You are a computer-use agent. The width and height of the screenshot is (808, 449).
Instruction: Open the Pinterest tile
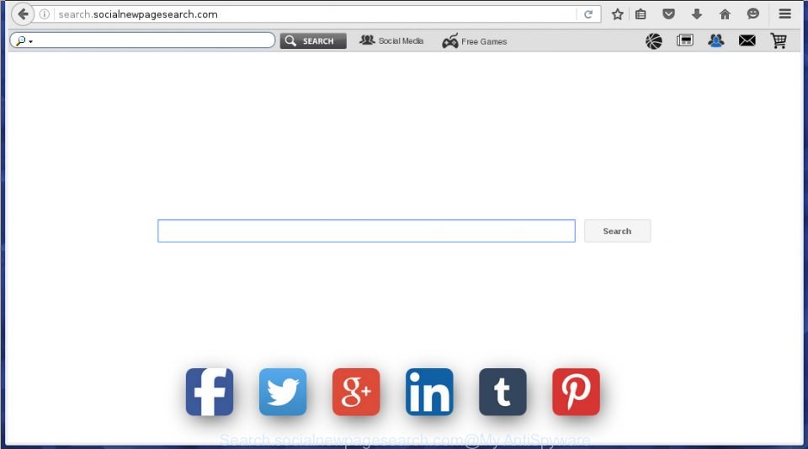[x=576, y=392]
